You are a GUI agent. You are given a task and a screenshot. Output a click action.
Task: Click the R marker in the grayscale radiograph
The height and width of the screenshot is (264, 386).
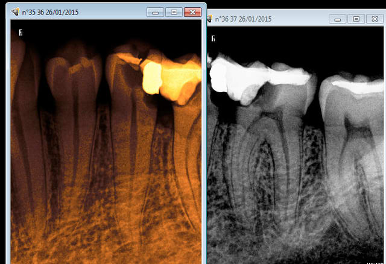[x=213, y=39]
